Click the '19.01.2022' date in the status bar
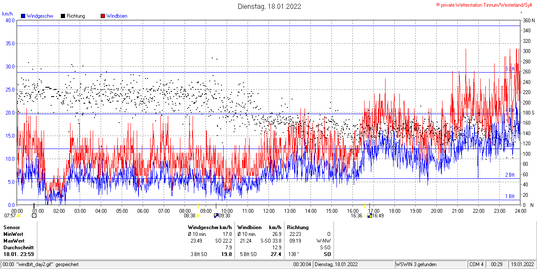This screenshot has height=269, width=537. (x=522, y=264)
